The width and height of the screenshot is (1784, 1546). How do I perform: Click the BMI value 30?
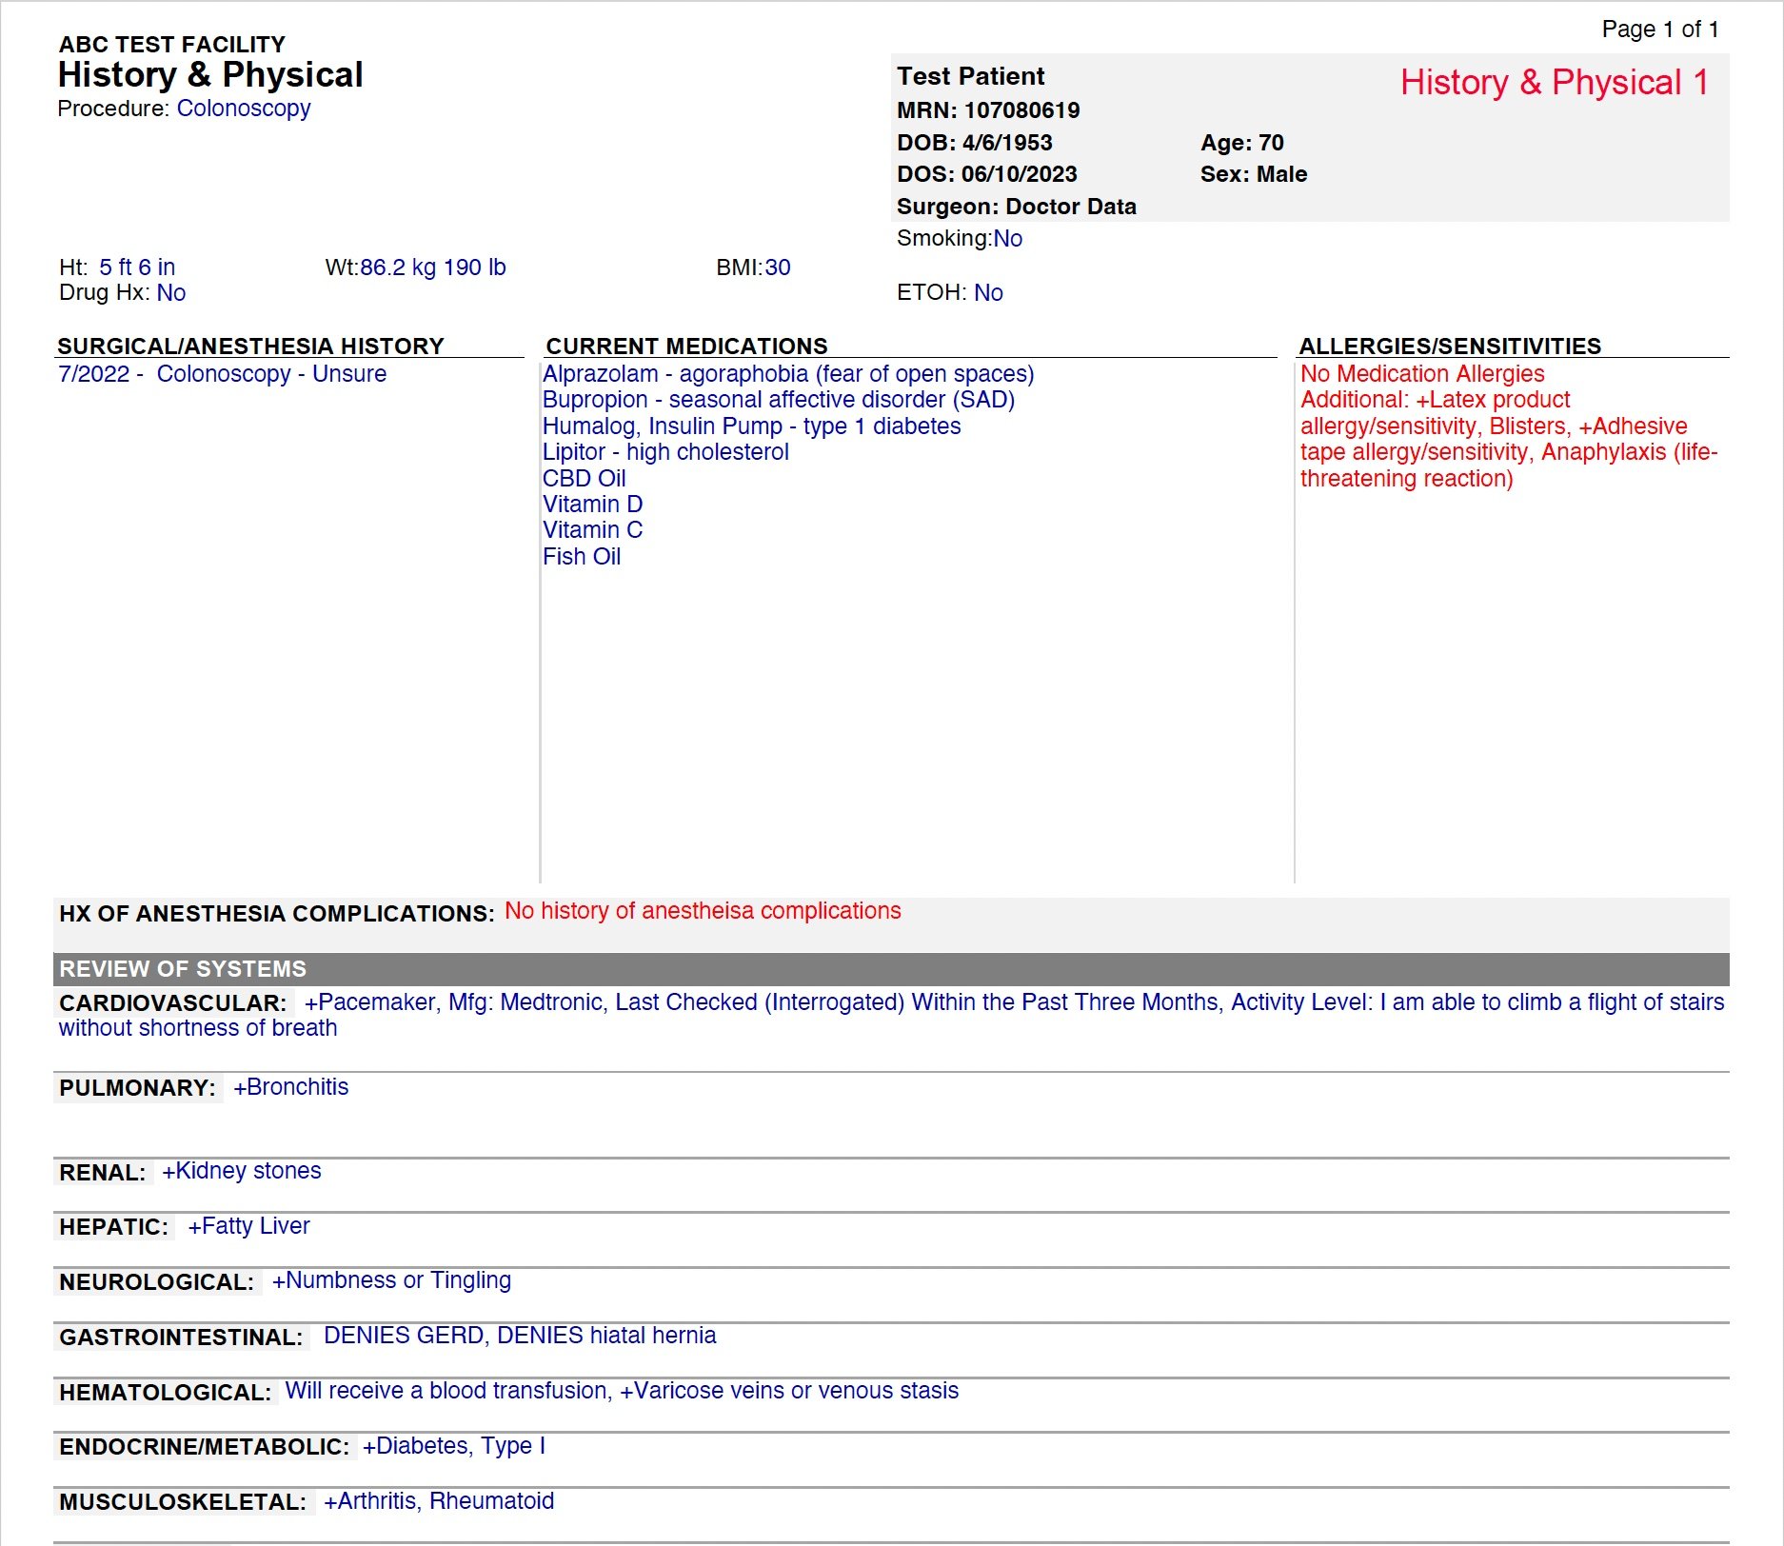tap(778, 268)
